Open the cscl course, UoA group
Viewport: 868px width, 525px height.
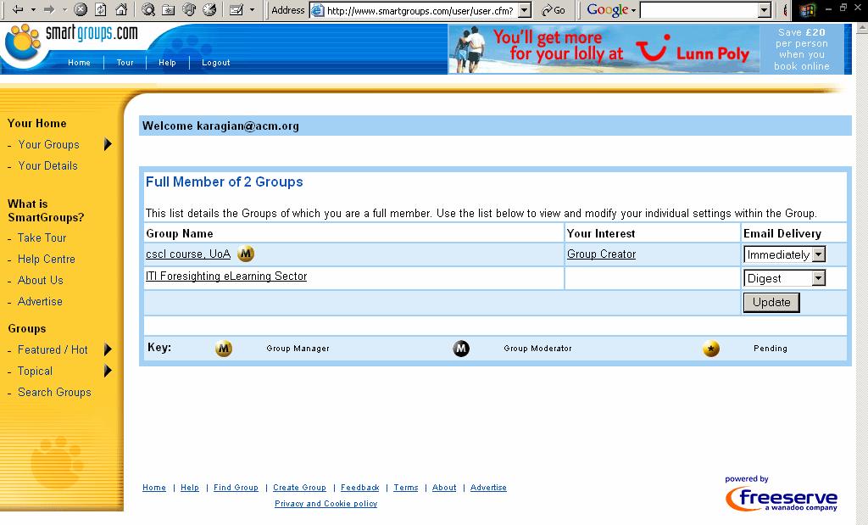pos(188,254)
